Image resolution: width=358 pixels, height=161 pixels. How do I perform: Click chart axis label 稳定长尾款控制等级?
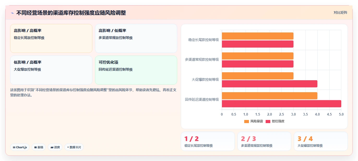[204, 40]
